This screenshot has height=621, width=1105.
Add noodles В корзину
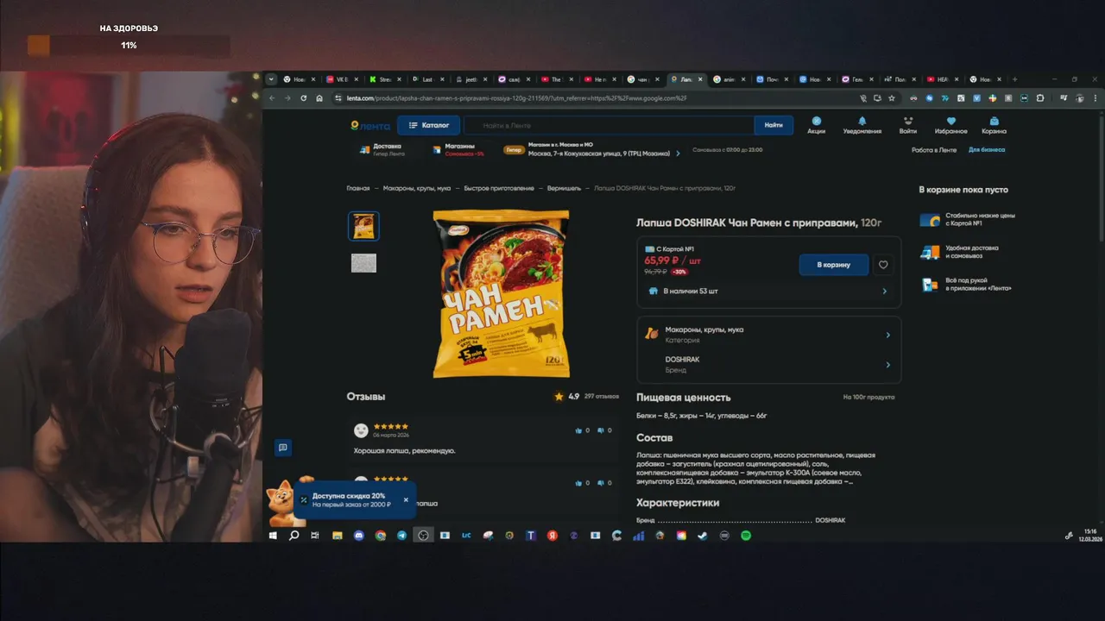[835, 265]
